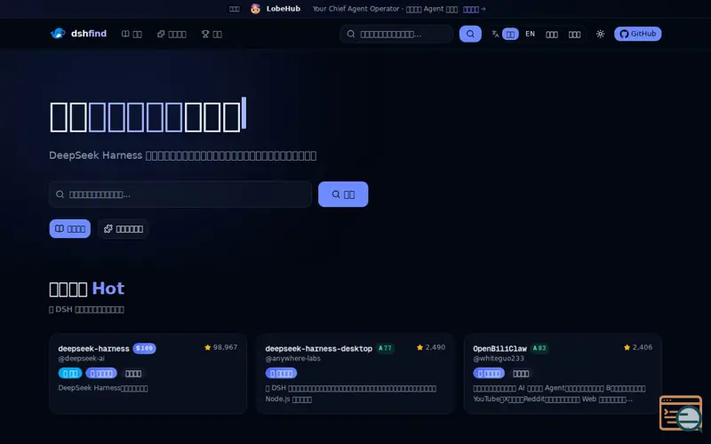The image size is (711, 444).
Task: Click the star icon beside 98,967
Action: point(208,347)
